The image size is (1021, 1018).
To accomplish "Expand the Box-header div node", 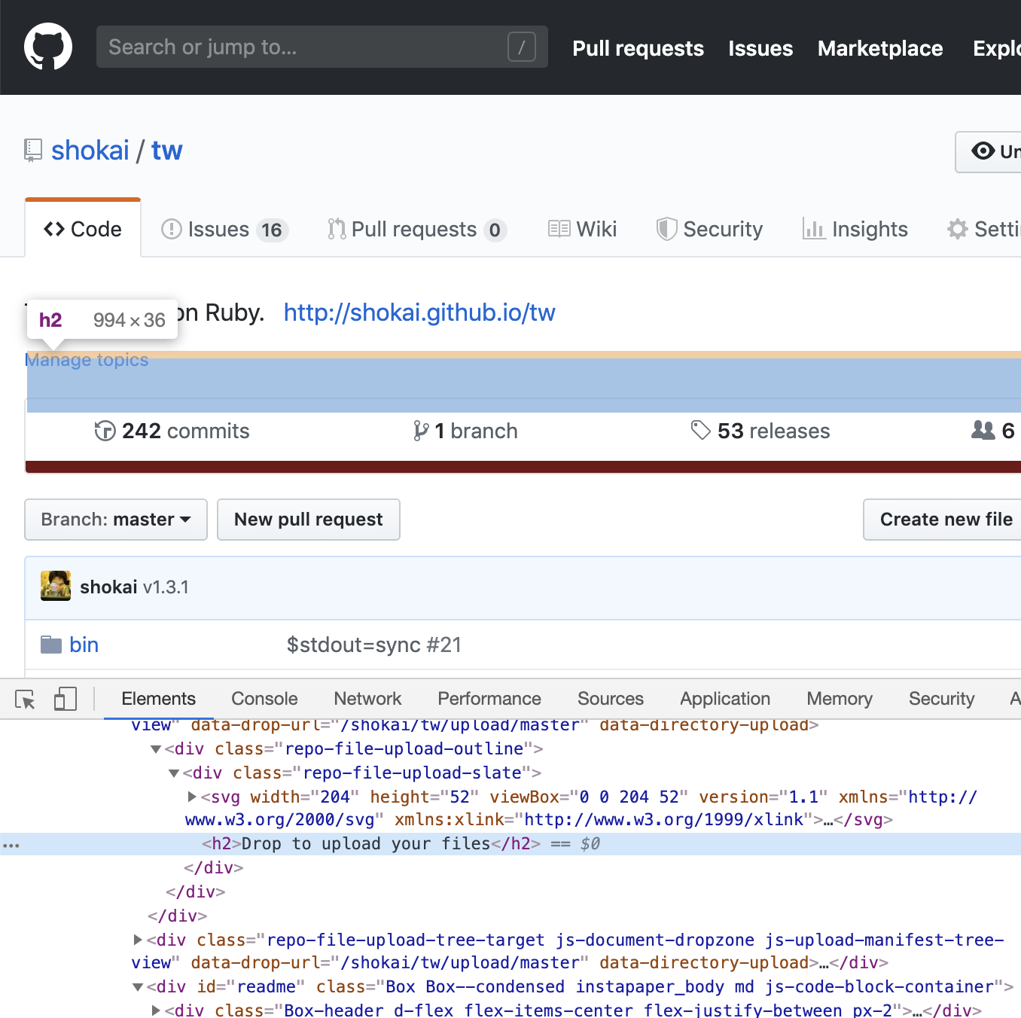I will (x=156, y=1010).
